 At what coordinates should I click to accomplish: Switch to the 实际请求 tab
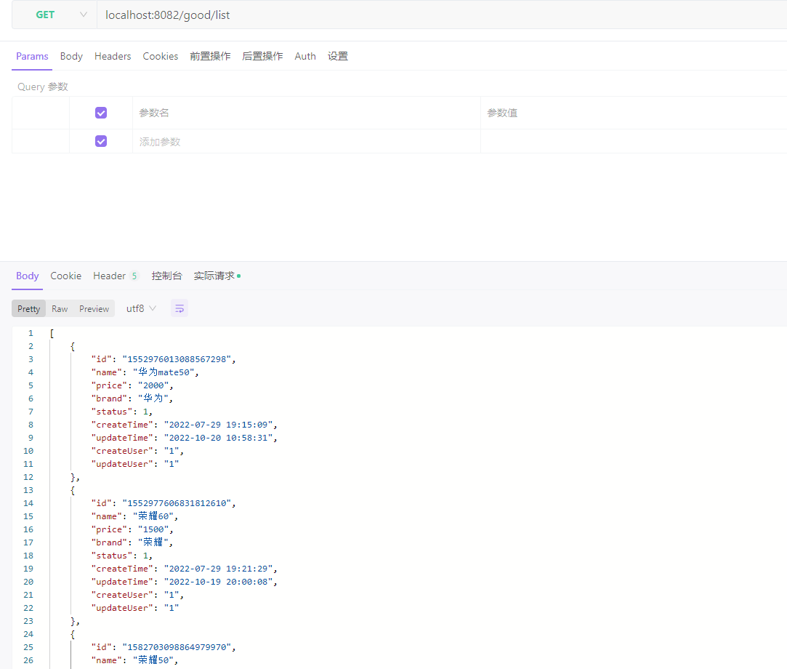[214, 276]
